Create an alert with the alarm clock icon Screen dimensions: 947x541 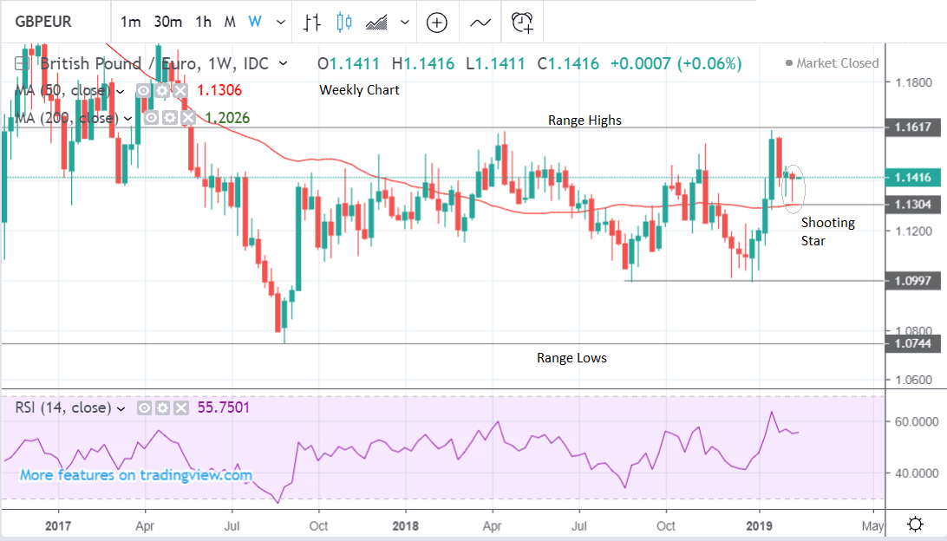[x=522, y=23]
